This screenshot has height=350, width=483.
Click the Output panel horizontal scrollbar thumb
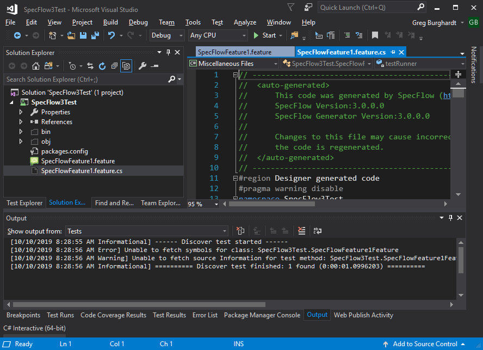pyautogui.click(x=139, y=305)
